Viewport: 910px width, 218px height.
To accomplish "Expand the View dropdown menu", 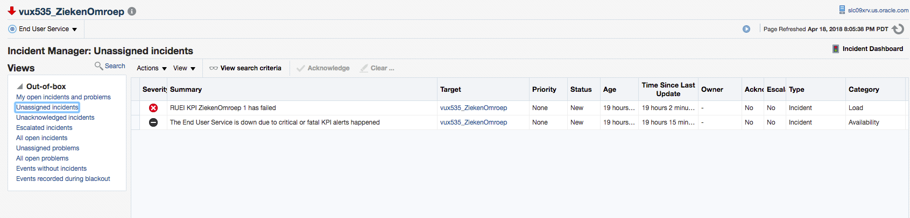I will [x=184, y=68].
